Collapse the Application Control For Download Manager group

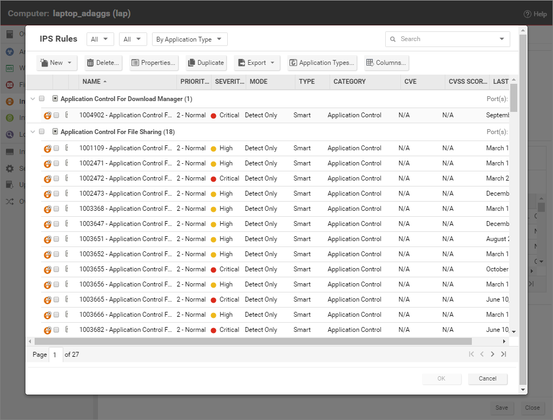pos(33,99)
